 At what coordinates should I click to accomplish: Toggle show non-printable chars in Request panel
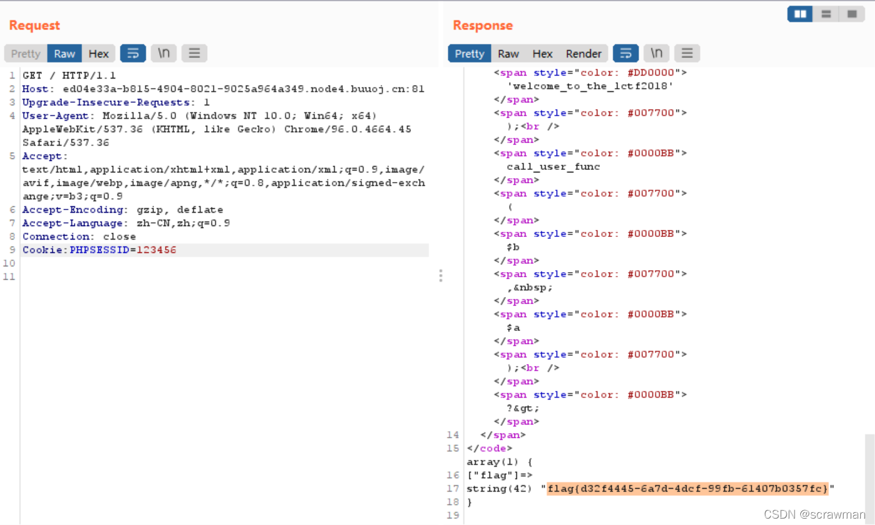(x=164, y=54)
